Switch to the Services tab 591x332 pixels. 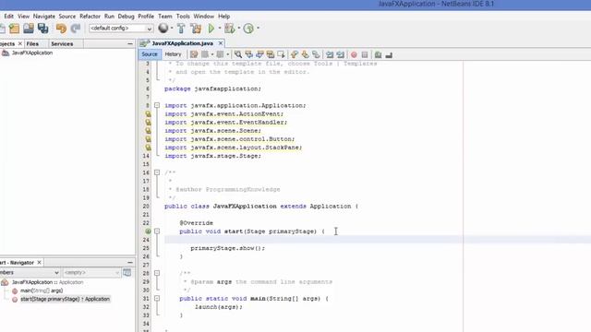point(62,44)
